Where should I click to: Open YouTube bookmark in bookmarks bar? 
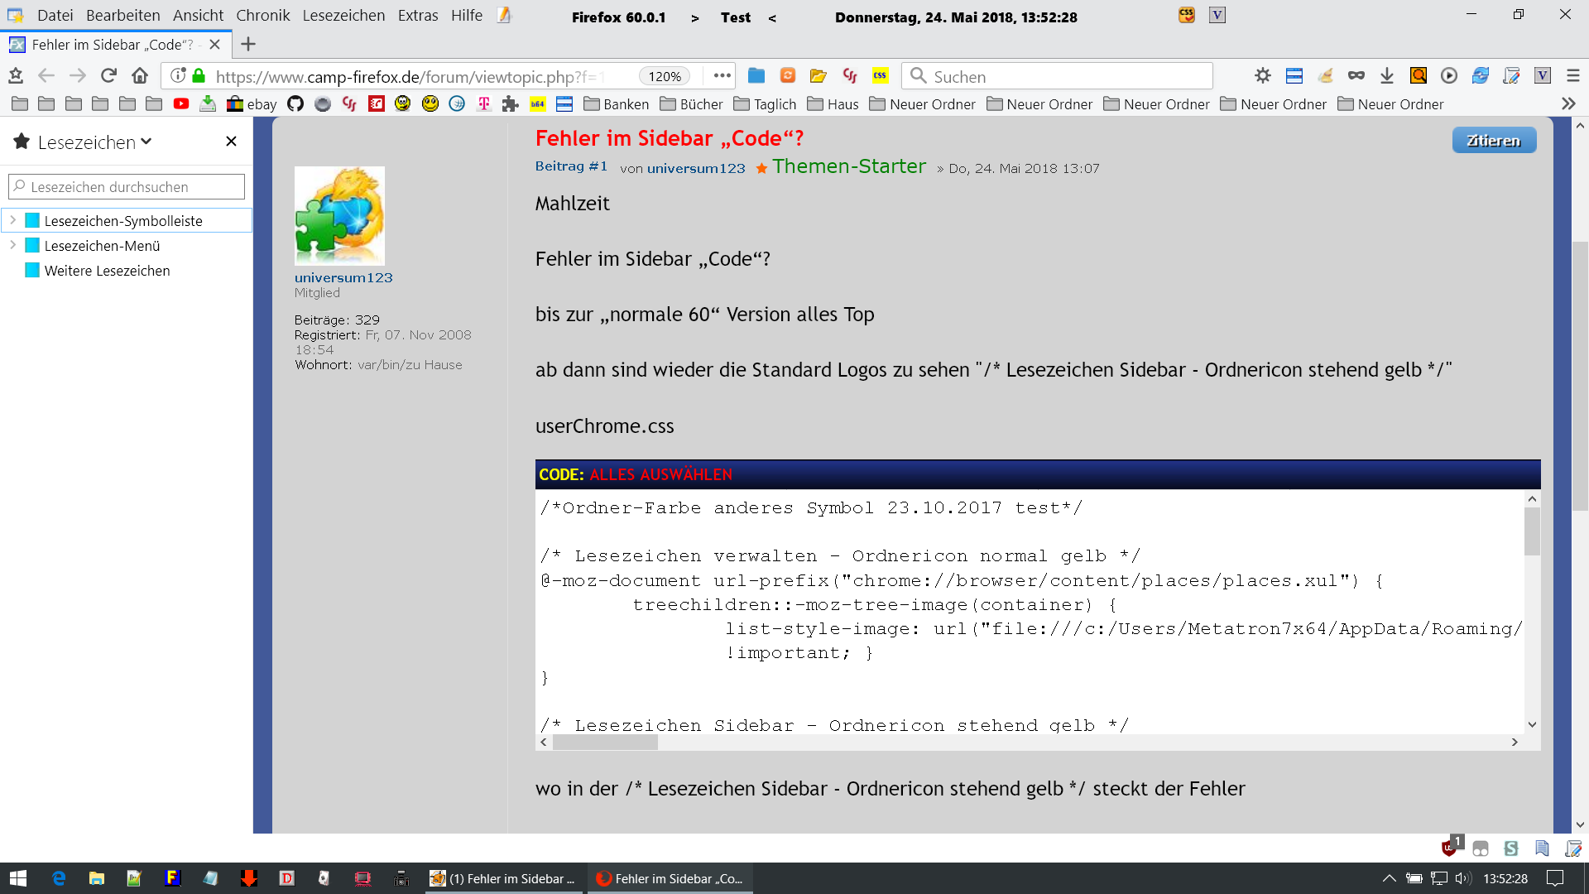pos(181,103)
